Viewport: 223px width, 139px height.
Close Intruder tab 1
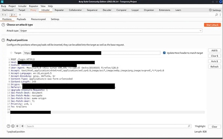[x=5, y=15]
